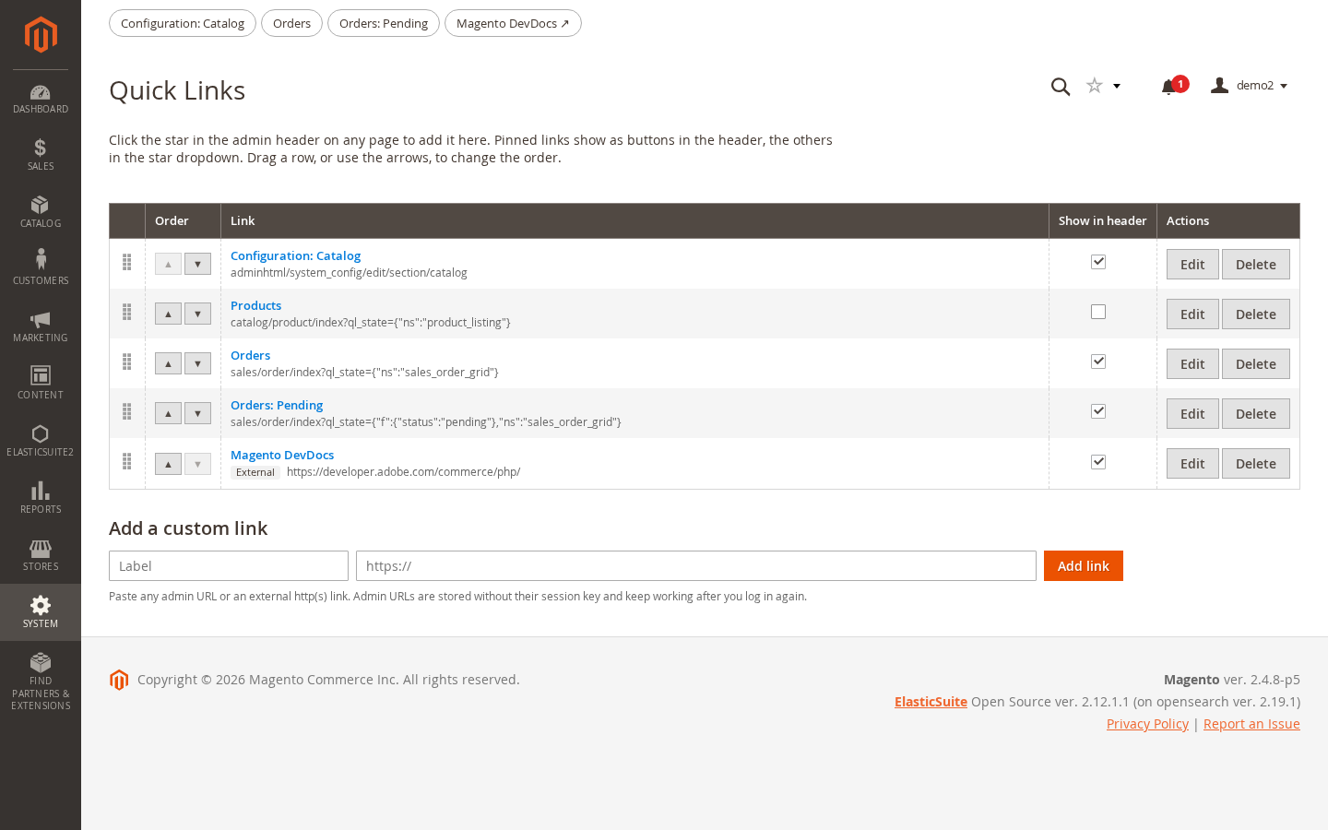Image resolution: width=1328 pixels, height=830 pixels.
Task: Open the Report an Issue link
Action: [x=1251, y=724]
